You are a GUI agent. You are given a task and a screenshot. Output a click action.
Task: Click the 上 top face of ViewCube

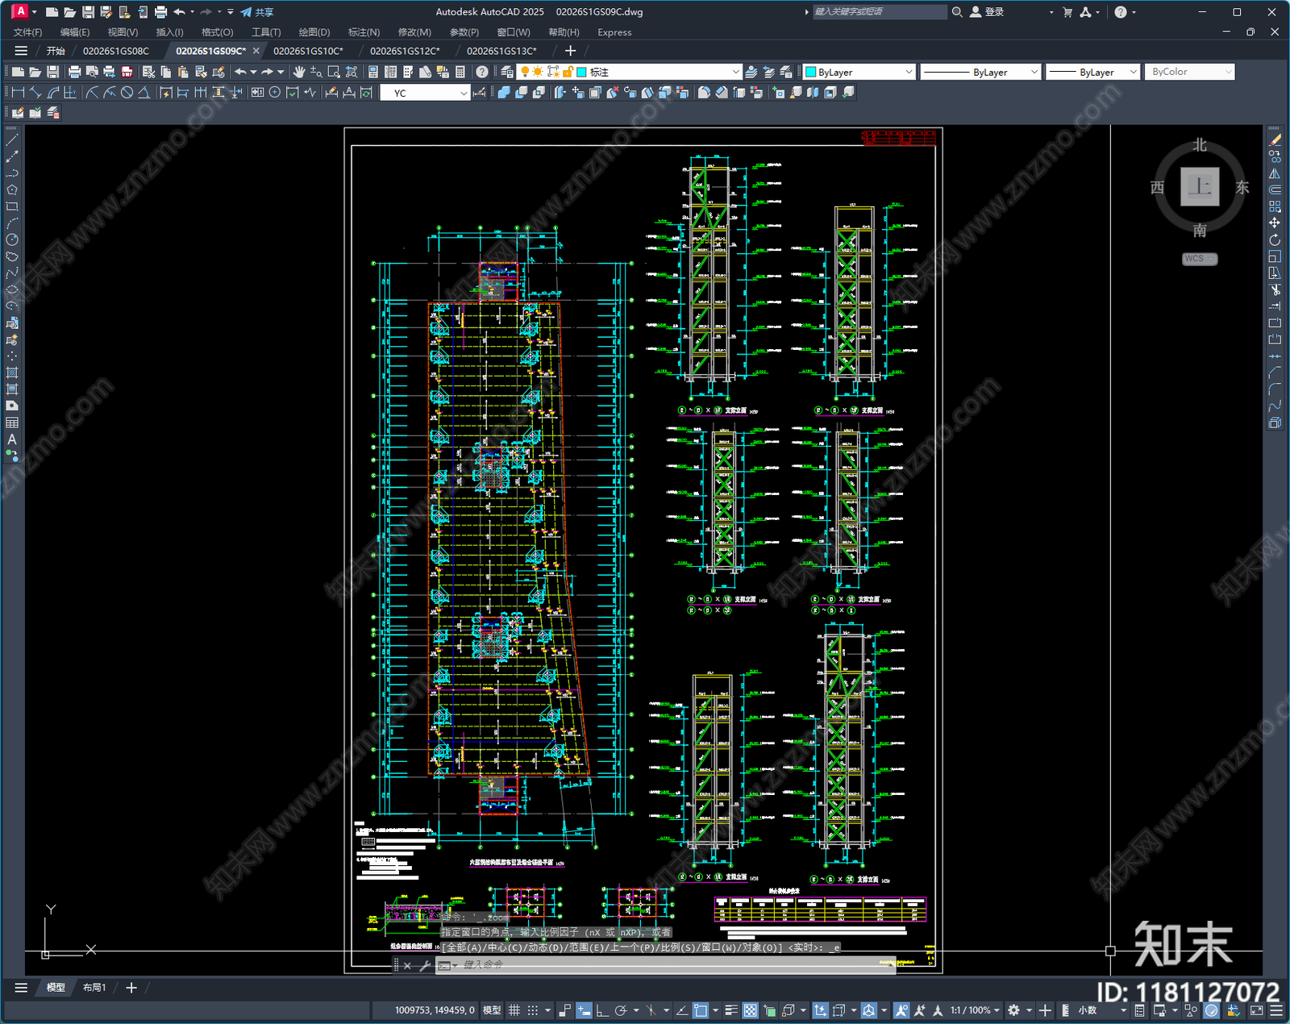pos(1200,187)
